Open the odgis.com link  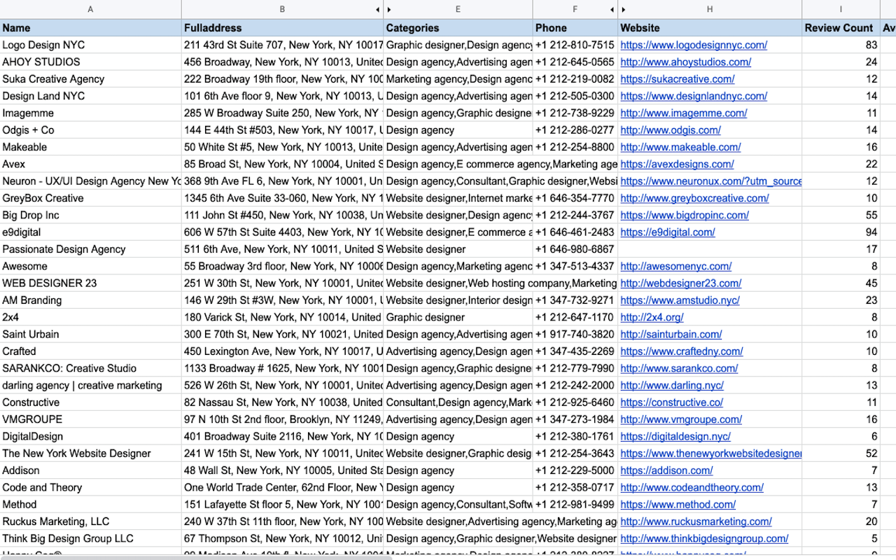click(670, 130)
